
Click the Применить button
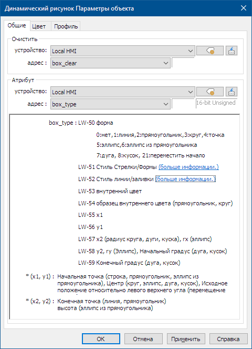point(186,339)
